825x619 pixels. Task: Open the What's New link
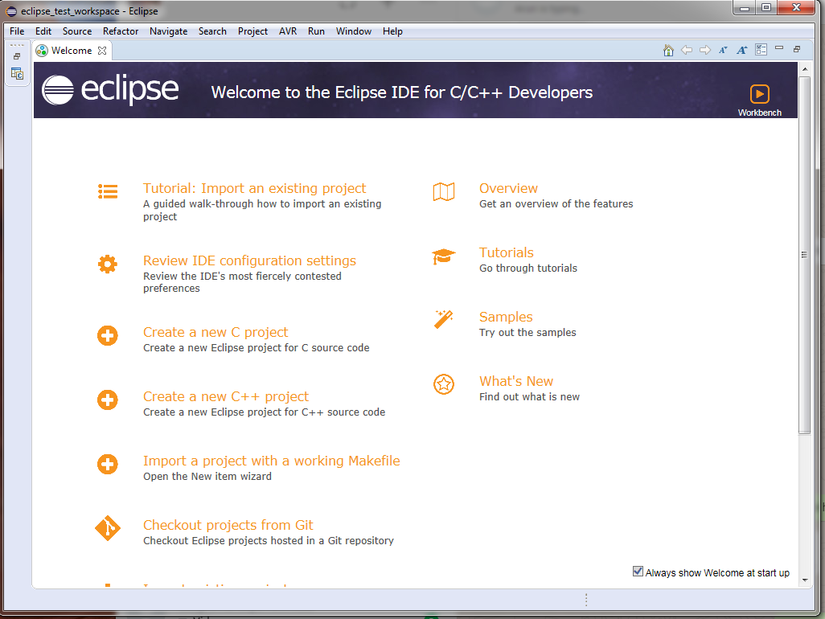click(x=516, y=381)
